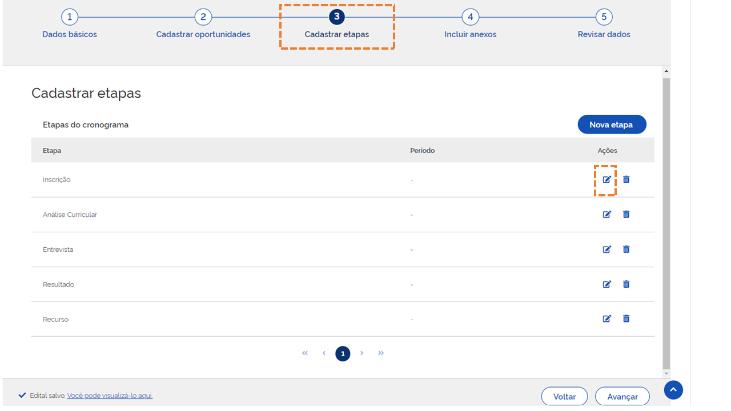Click the Ações column header
The height and width of the screenshot is (411, 731).
click(607, 151)
